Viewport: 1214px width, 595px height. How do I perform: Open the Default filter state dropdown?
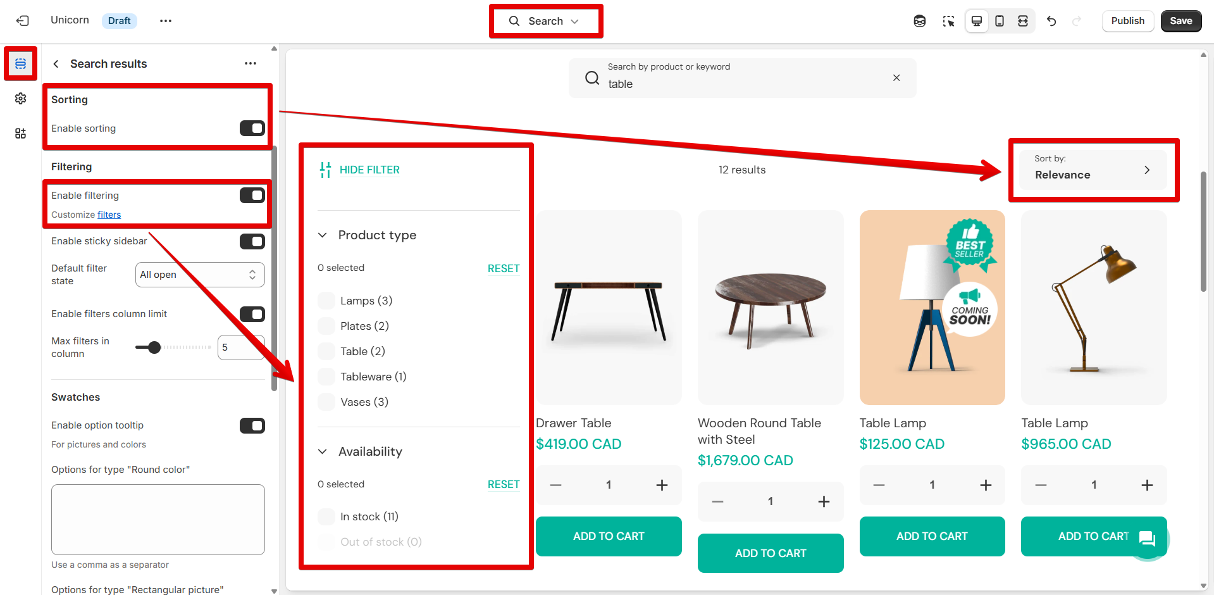click(200, 275)
